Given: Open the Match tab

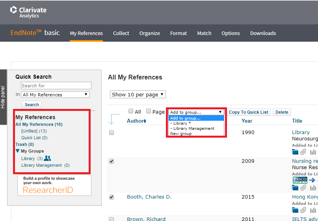Looking at the screenshot, I should [204, 33].
